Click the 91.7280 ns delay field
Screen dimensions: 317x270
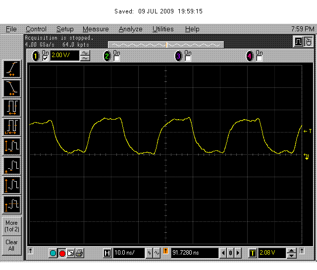pyautogui.click(x=195, y=253)
